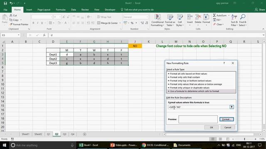Open Customize Quick Access Toolbar dropdown
The height and width of the screenshot is (149, 266).
pos(25,3)
